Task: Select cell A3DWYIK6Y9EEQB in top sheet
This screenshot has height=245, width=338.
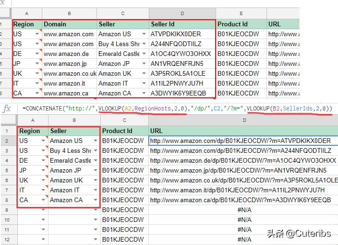Action: pos(182,93)
